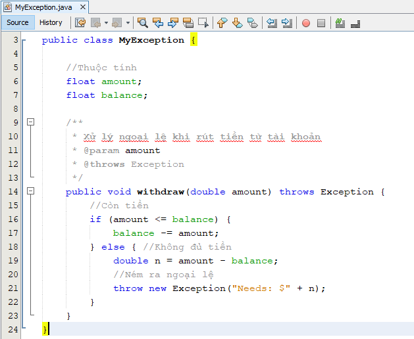This screenshot has height=339, width=414.
Task: Click the highlighted closing brace on line 24
Action: point(45,329)
